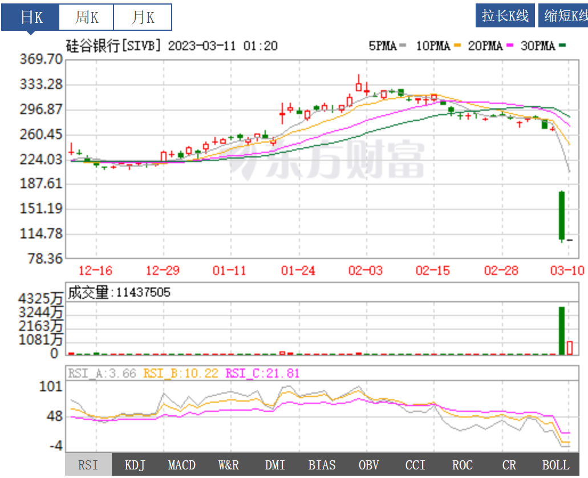Click the 20PMA magenta legend marker

point(509,46)
